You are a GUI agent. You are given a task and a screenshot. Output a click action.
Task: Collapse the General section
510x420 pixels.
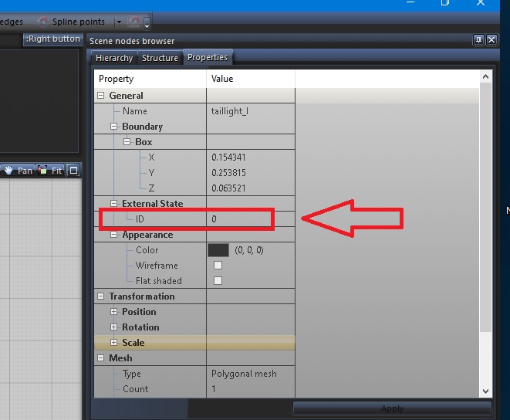[x=100, y=96]
